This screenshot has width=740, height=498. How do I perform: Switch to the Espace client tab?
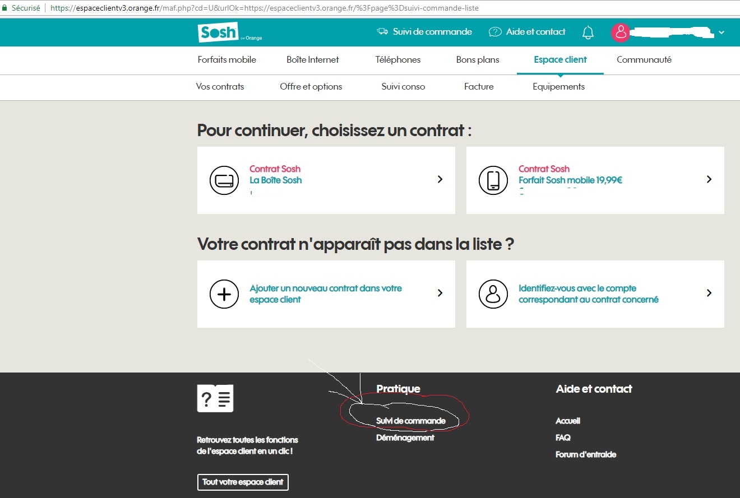[x=560, y=59]
